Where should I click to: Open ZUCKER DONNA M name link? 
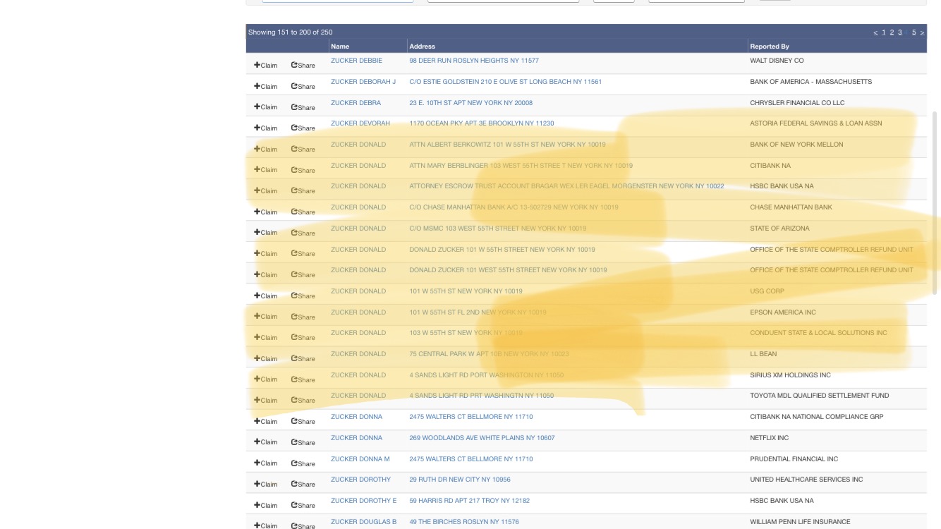tap(360, 459)
